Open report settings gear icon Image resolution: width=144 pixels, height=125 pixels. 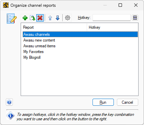tap(67, 18)
